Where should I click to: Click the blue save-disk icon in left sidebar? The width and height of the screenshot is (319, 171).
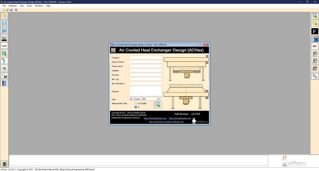pyautogui.click(x=4, y=23)
